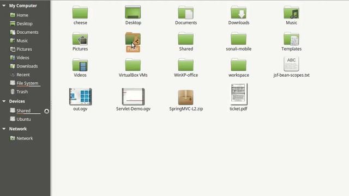
Task: Select the highlighted Public folder icon
Action: (x=133, y=39)
